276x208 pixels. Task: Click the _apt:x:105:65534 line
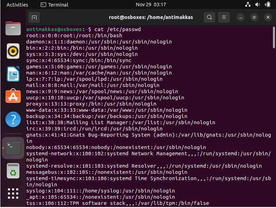[101, 197]
